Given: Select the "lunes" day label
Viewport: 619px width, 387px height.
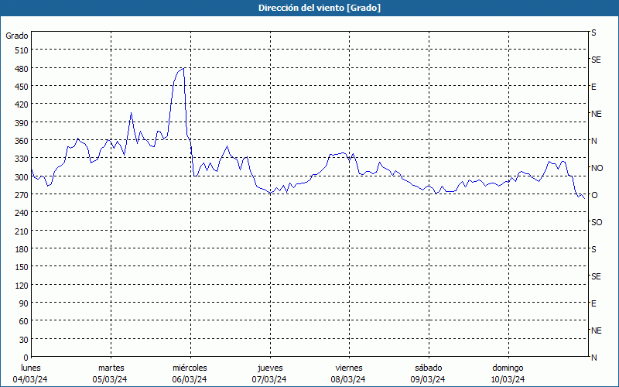Looking at the screenshot, I should point(31,368).
